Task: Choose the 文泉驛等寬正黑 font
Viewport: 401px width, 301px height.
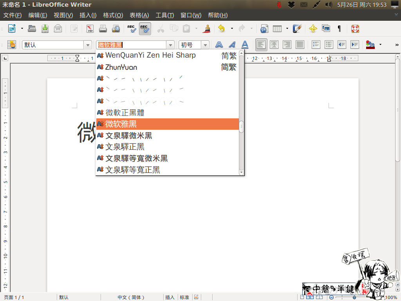Action: click(x=168, y=170)
